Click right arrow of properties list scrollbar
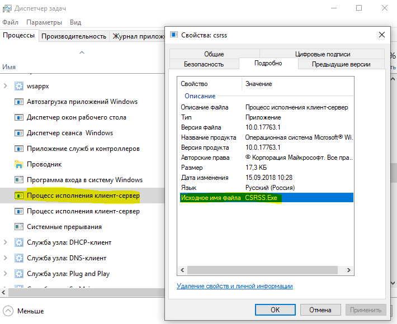This screenshot has height=324, width=397. (x=349, y=270)
